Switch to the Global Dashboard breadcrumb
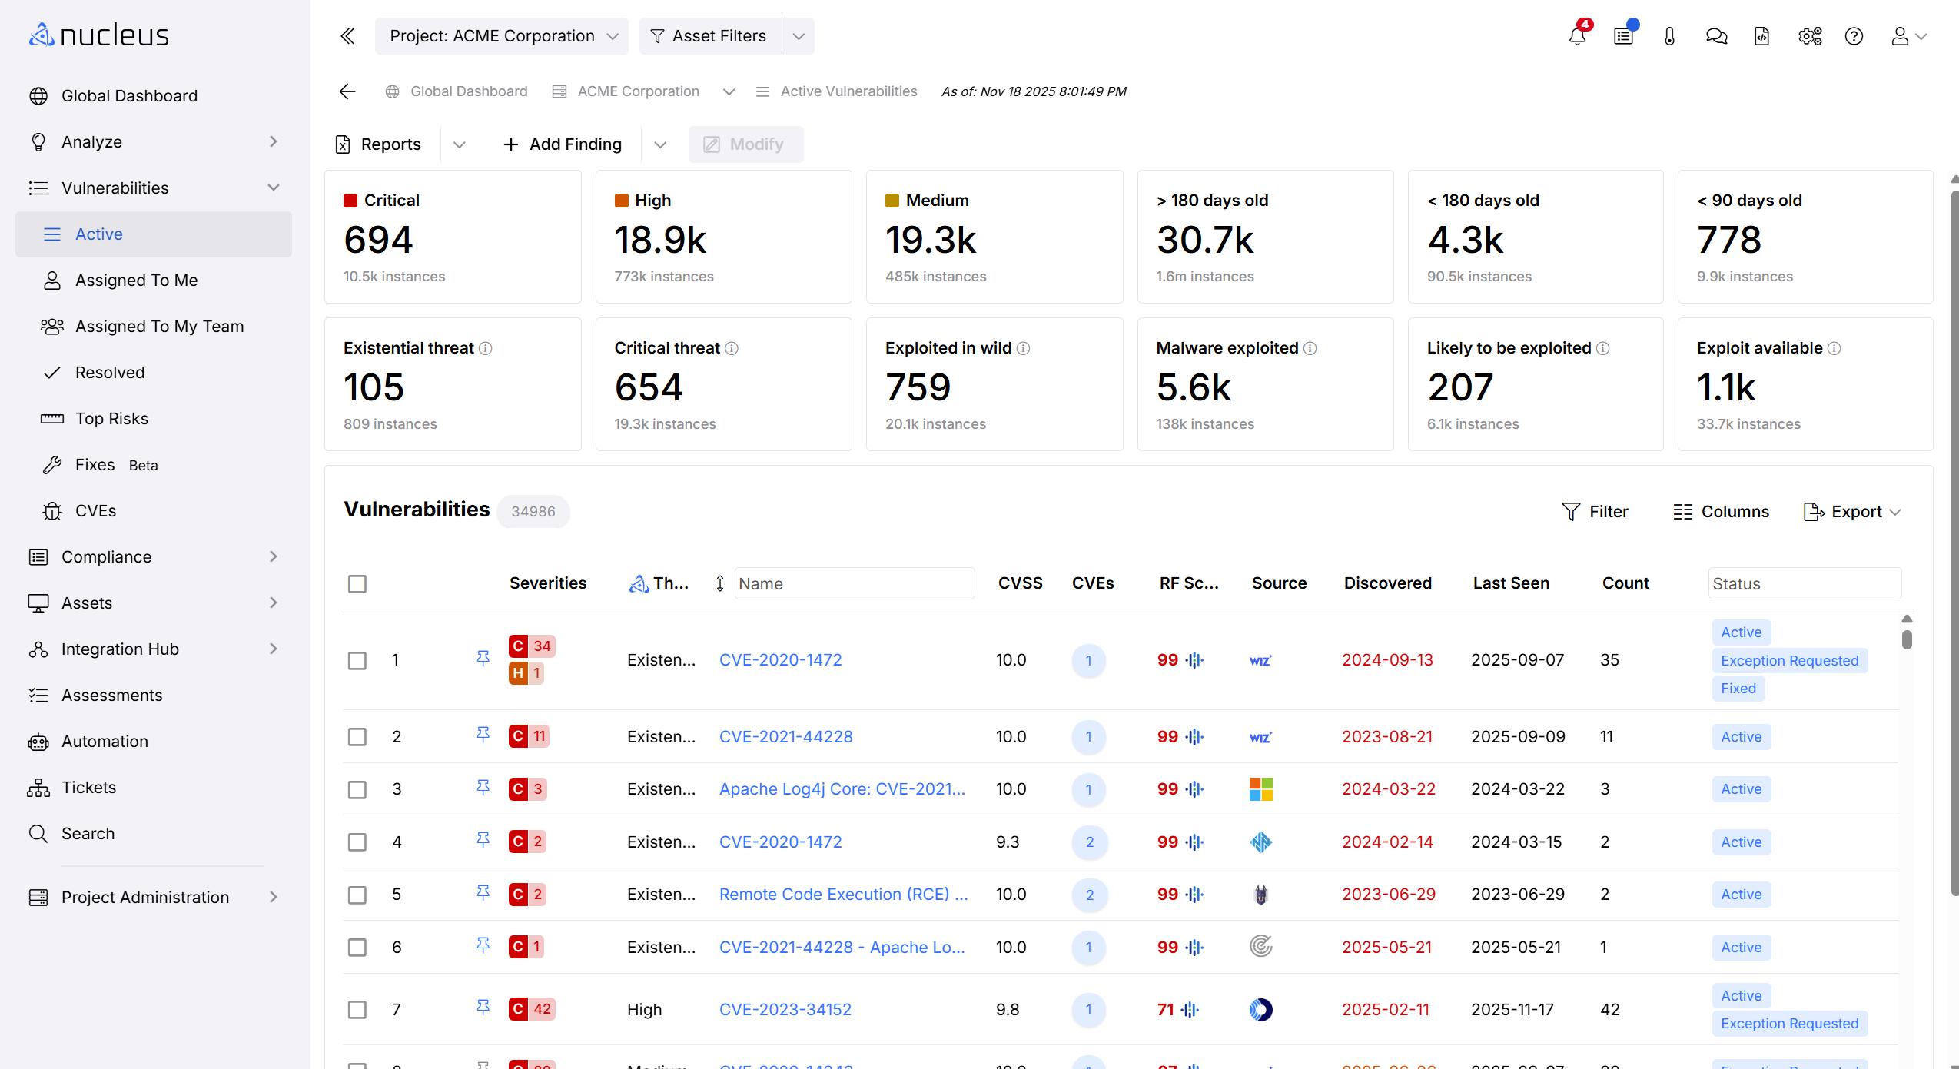Screen dimensions: 1959x1069 click(468, 91)
